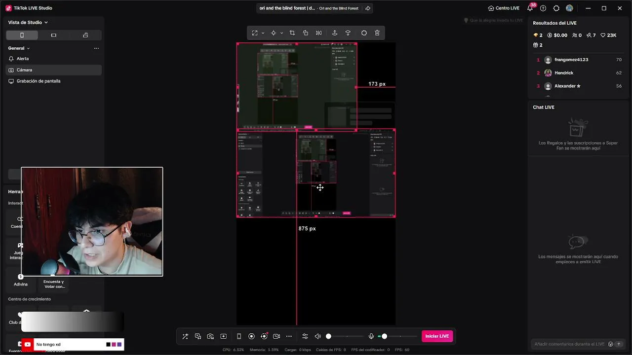The height and width of the screenshot is (355, 632).
Task: Open the Adivina tool
Action: [x=21, y=281]
